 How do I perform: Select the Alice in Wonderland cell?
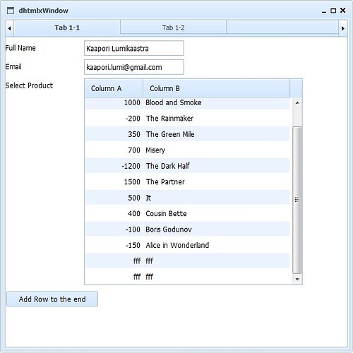(x=217, y=245)
